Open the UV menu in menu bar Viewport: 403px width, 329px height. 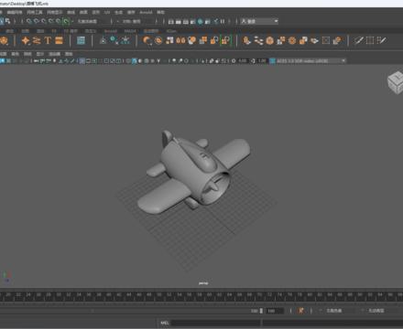(x=107, y=12)
